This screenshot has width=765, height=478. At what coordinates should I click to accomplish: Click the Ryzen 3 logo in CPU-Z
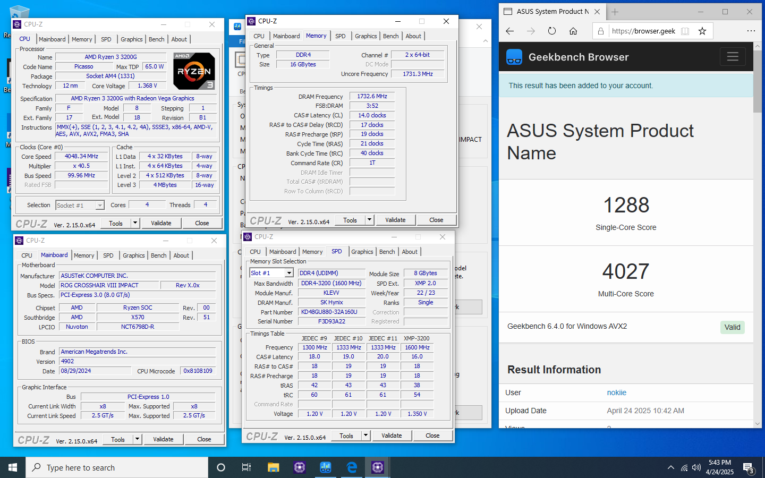click(194, 70)
